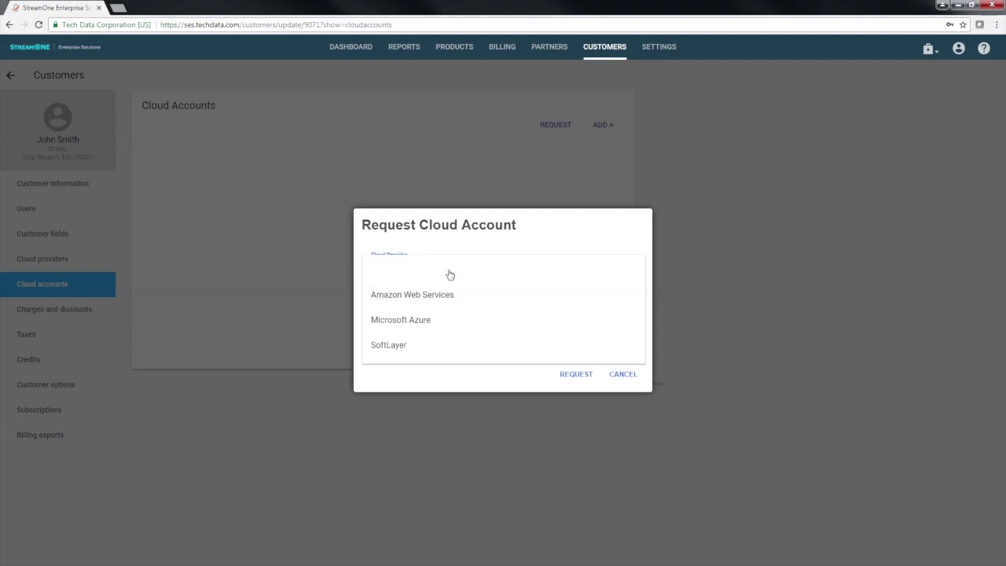This screenshot has width=1006, height=566.
Task: Open the shopping bag dropdown in header
Action: 930,49
